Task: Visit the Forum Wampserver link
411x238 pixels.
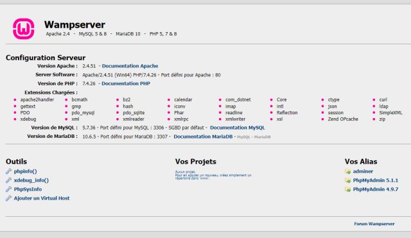Action: click(374, 224)
